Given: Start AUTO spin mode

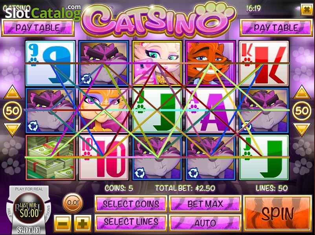Looking at the screenshot, I should coord(205,223).
